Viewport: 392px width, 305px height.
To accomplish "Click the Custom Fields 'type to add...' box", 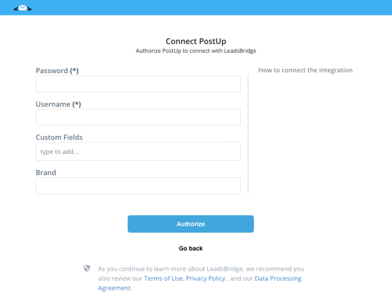I will coord(138,152).
